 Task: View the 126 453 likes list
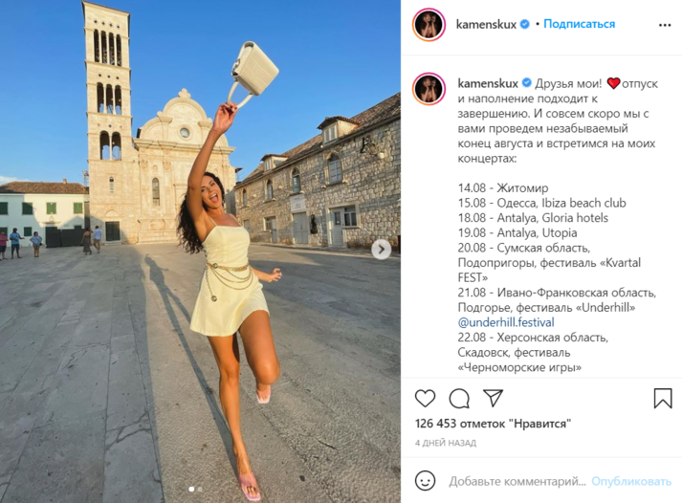point(493,424)
